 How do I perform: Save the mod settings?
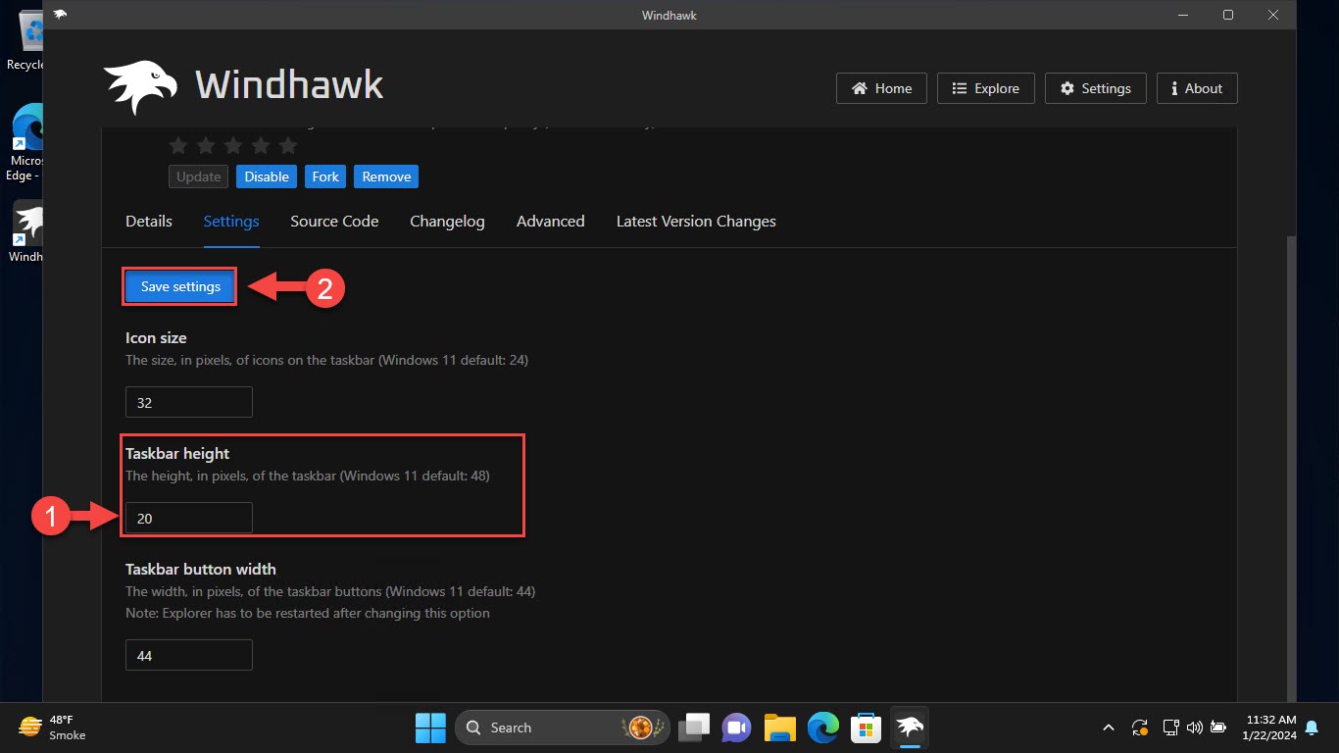tap(180, 286)
